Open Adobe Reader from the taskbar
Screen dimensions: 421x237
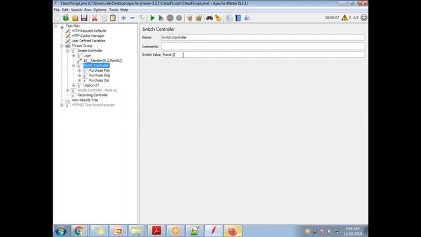pos(157,231)
